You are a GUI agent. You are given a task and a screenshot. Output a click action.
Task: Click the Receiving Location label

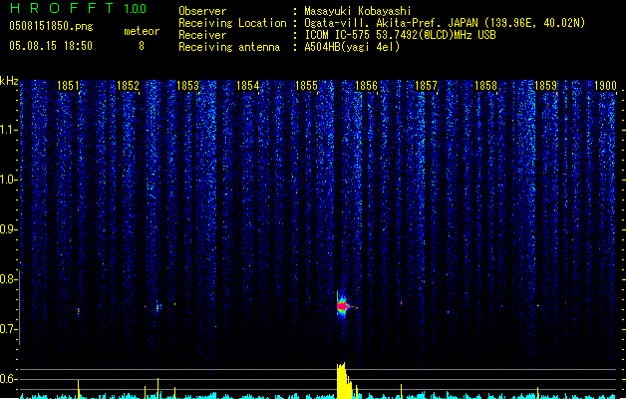point(232,23)
